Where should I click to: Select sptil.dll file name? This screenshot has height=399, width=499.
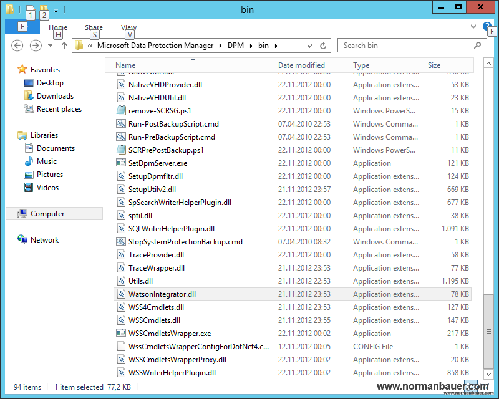point(140,216)
